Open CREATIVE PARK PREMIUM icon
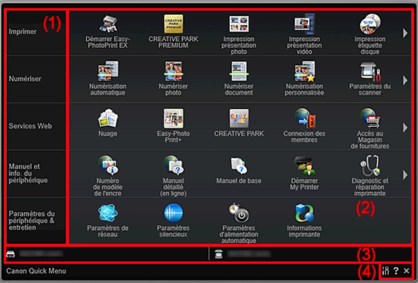Viewport: 418px width, 283px height. coord(173,24)
